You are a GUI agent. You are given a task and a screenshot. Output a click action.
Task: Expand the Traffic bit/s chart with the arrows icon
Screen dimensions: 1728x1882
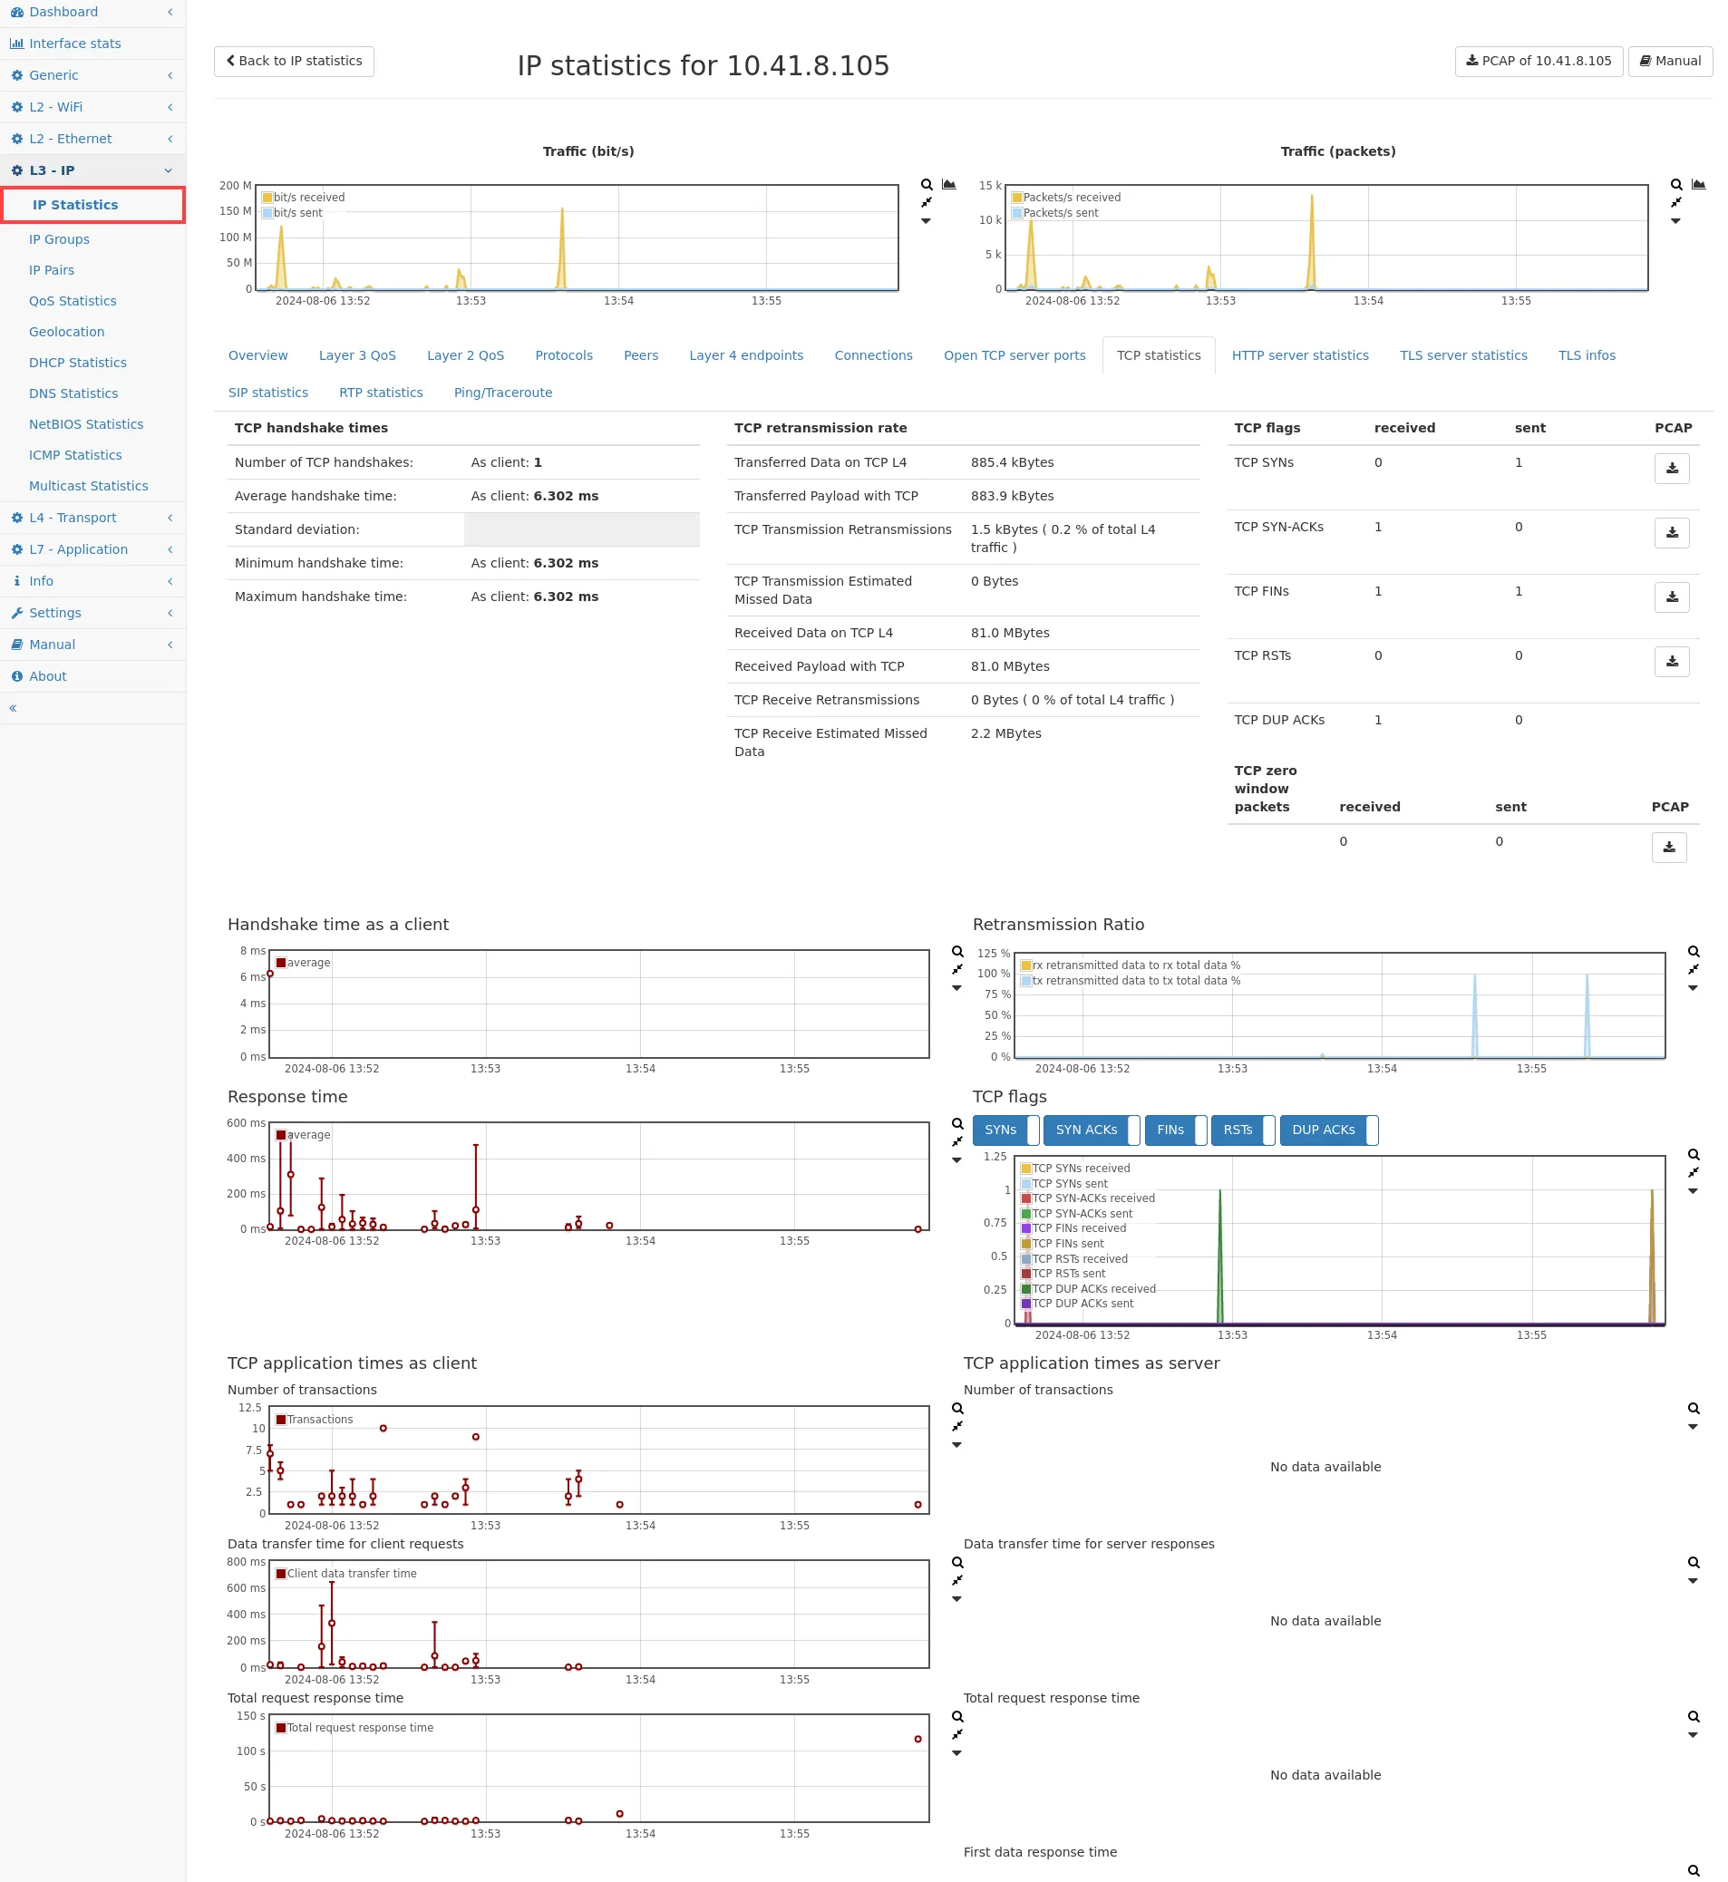(927, 202)
